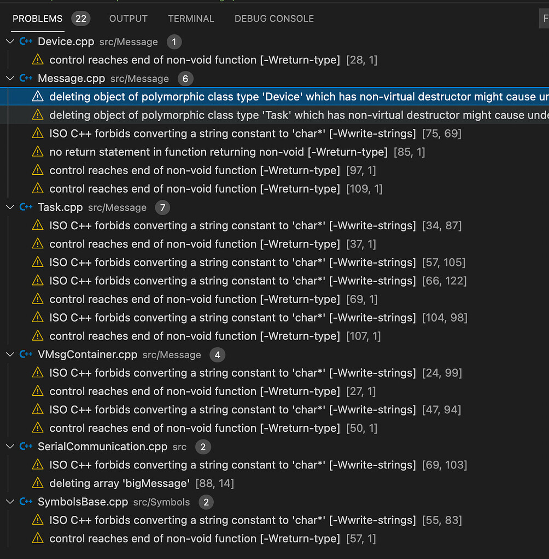Image resolution: width=549 pixels, height=559 pixels.
Task: Switch to the DEBUG CONSOLE tab
Action: [274, 19]
